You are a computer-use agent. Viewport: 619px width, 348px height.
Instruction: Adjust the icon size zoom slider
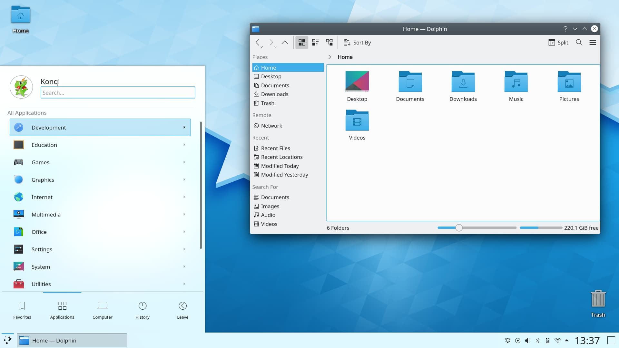[x=459, y=227]
